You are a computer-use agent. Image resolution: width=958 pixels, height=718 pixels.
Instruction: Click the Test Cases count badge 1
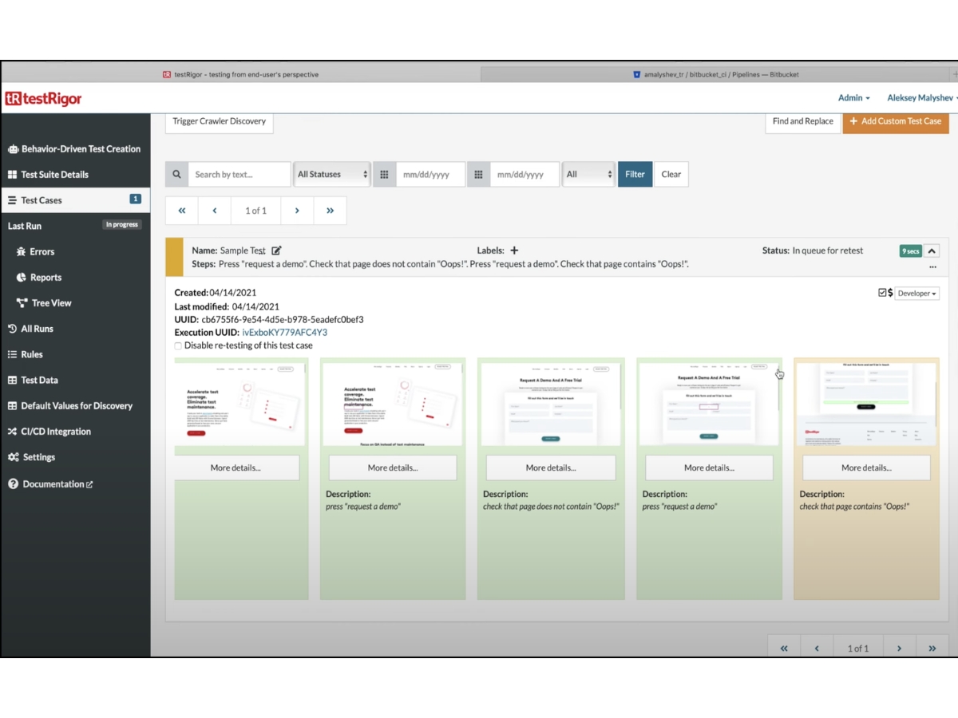point(136,199)
